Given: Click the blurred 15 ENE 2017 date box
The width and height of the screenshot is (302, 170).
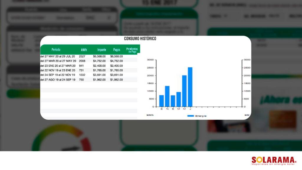Looking at the screenshot, I should coord(159,3).
